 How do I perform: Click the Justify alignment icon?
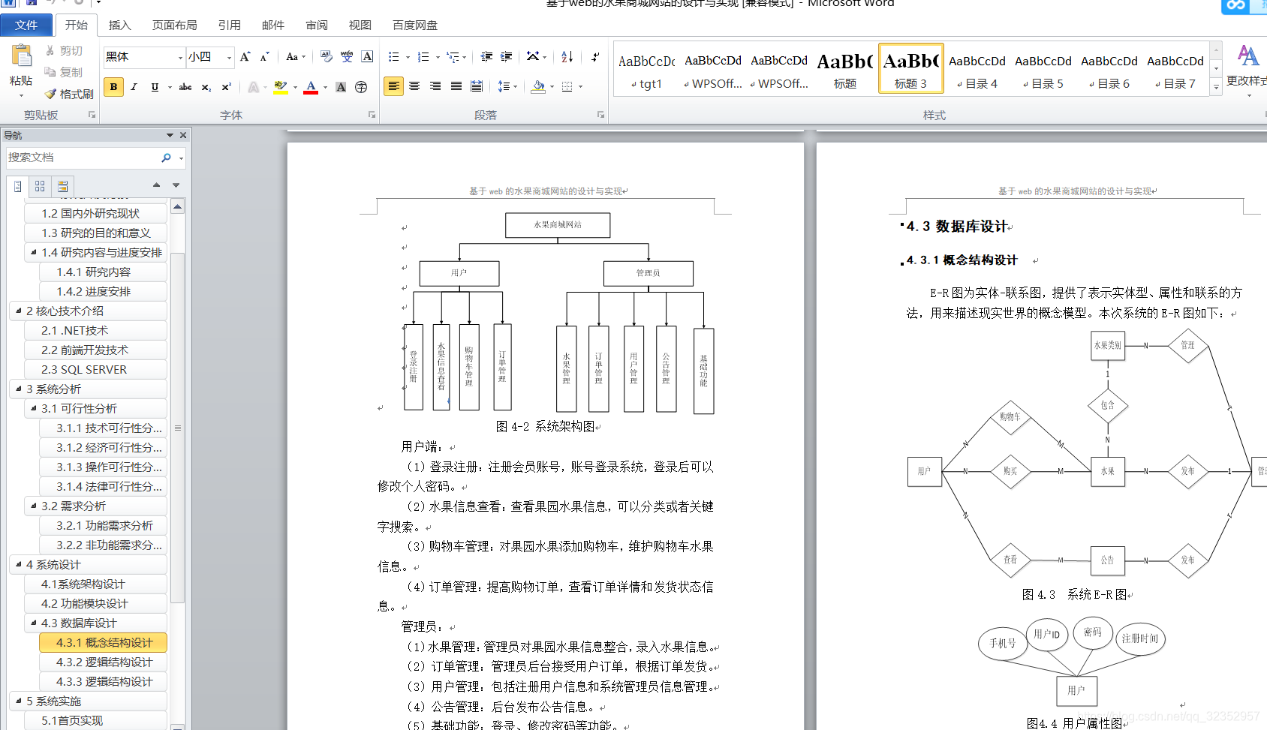(x=456, y=87)
